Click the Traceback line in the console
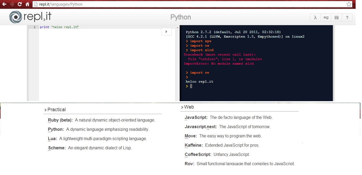Viewport: 362px width, 175px height. 220,55
